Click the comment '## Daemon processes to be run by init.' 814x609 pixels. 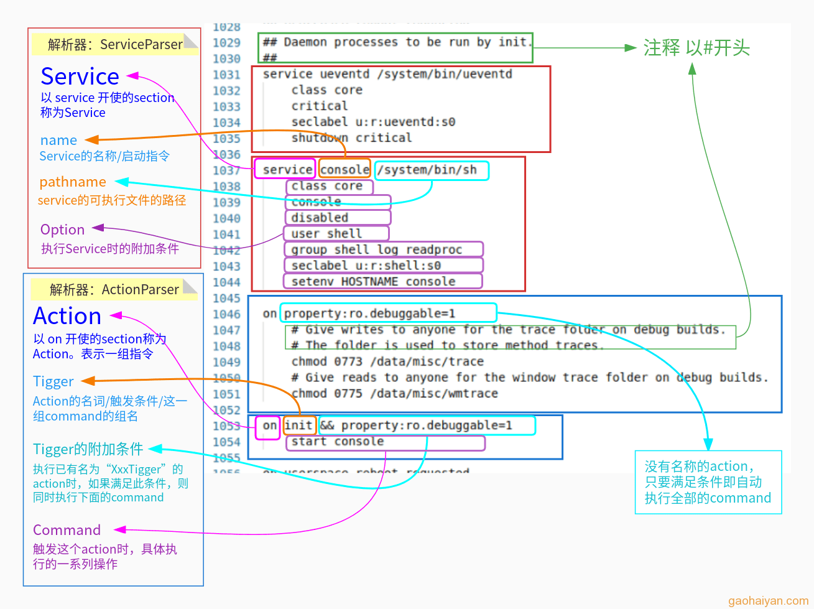pos(397,42)
